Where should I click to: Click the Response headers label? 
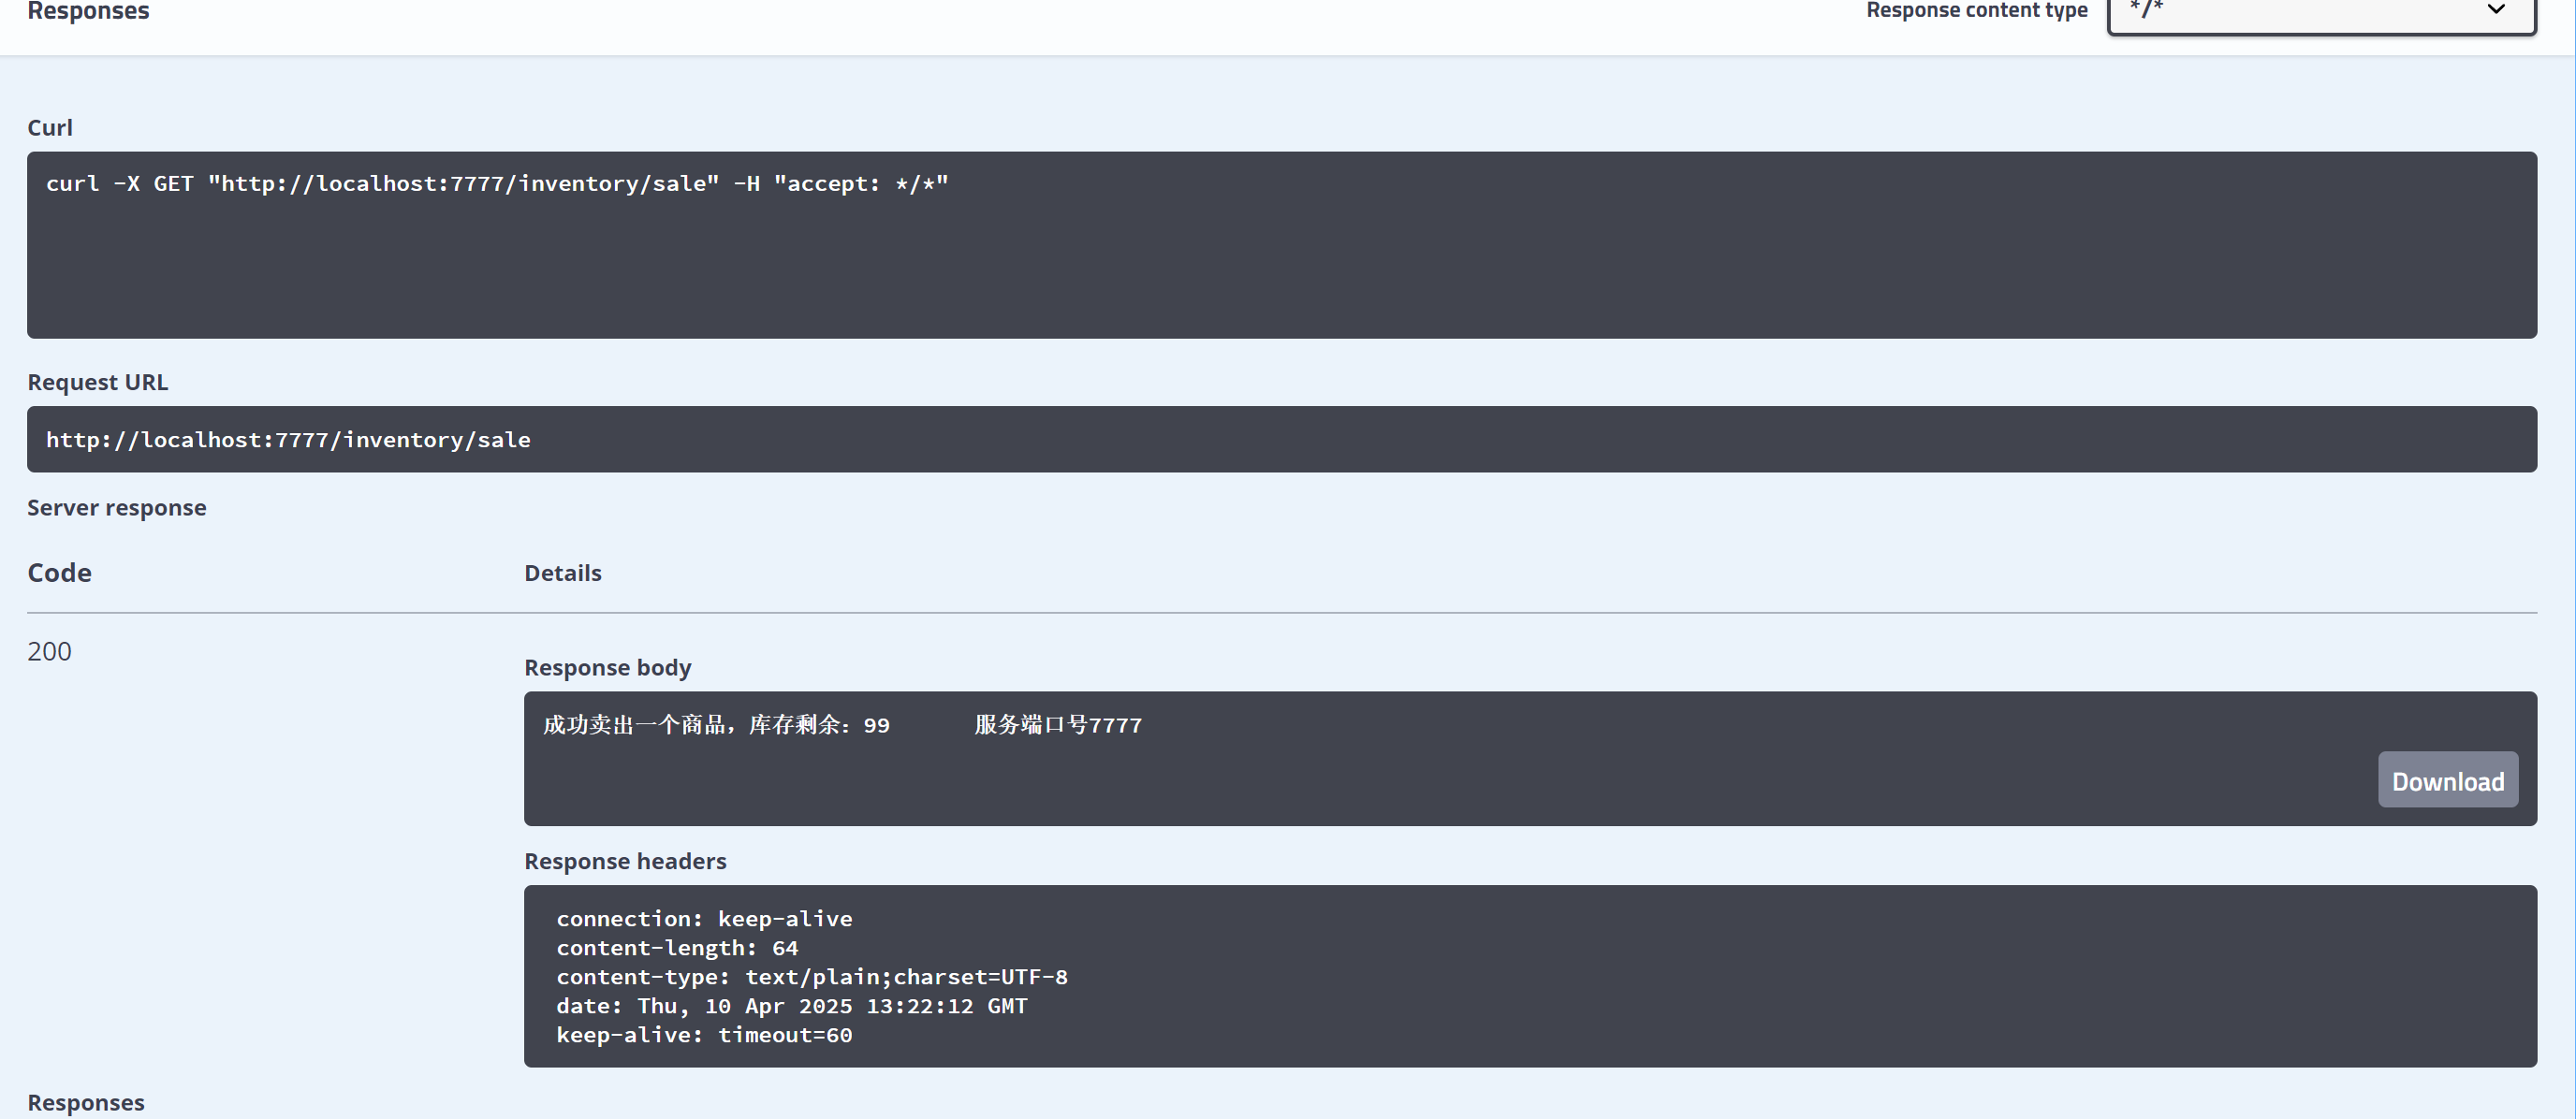coord(625,861)
